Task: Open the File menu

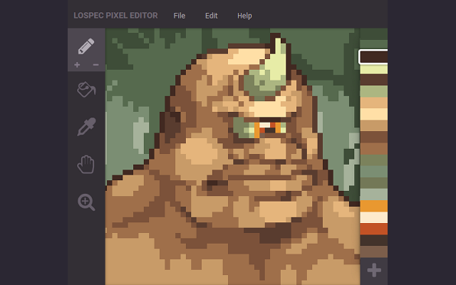Action: point(179,16)
